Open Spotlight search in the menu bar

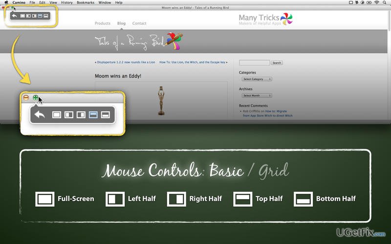(x=385, y=2)
